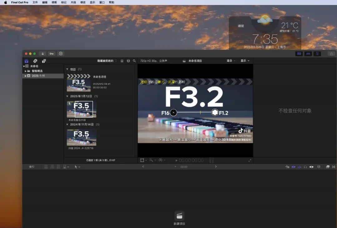Click the keyword editor key icon

pos(52,54)
